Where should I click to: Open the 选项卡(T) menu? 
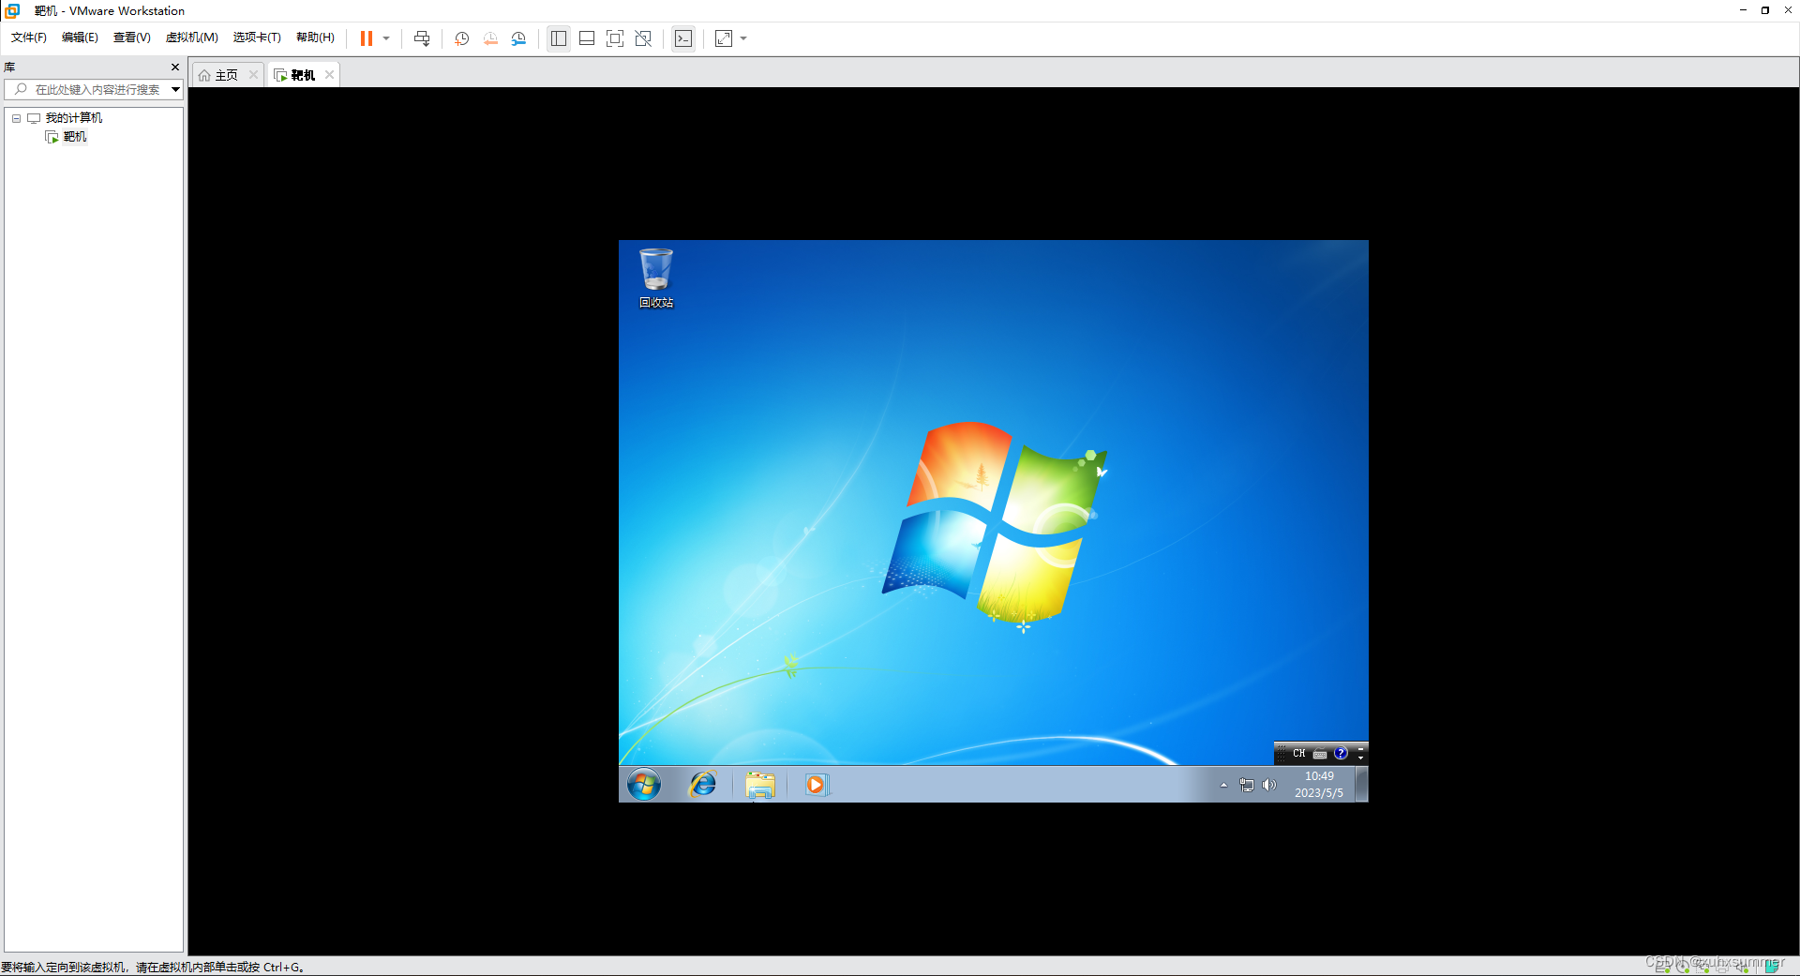click(x=257, y=38)
